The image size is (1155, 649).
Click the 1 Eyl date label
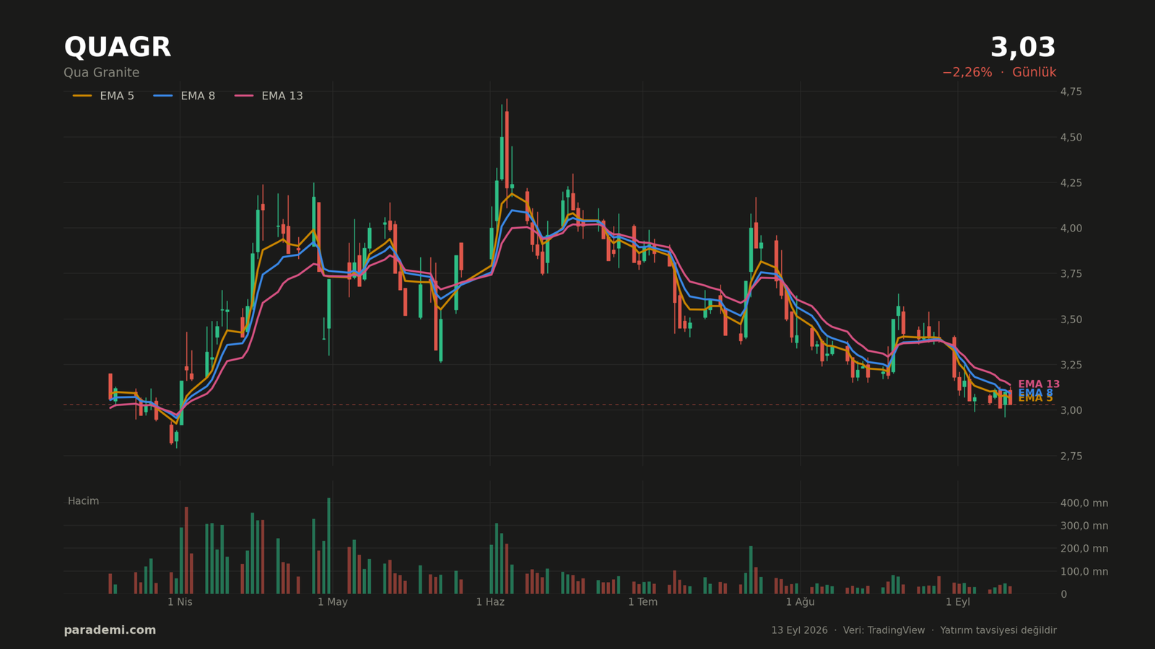pyautogui.click(x=958, y=602)
